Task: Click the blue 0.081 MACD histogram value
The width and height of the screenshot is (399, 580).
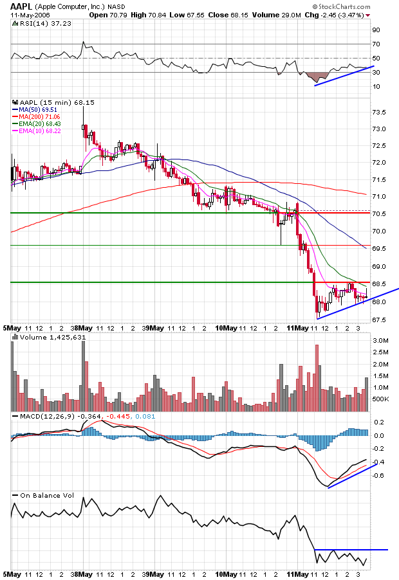Action: 145,417
